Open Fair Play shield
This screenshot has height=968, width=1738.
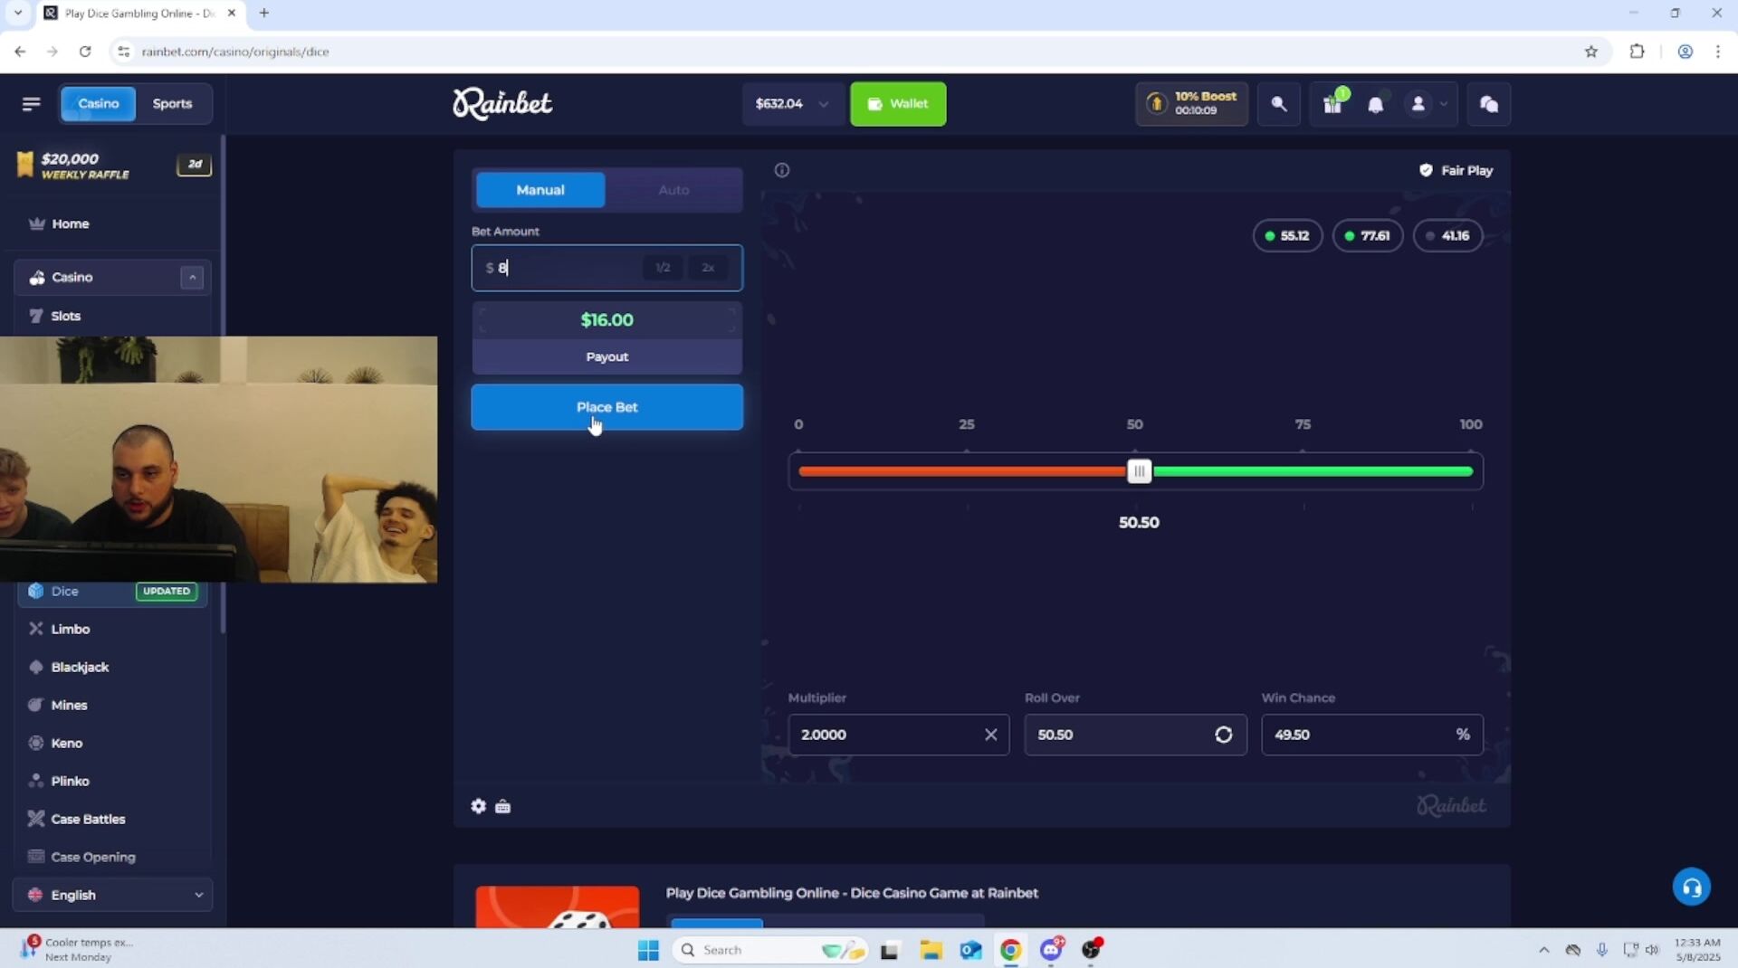pyautogui.click(x=1456, y=170)
